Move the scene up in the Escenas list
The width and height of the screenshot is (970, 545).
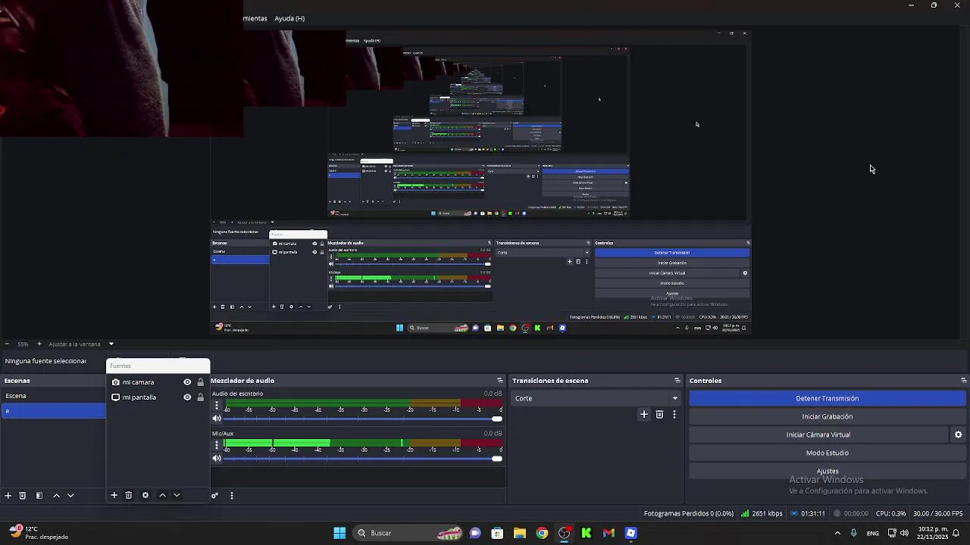tap(56, 495)
